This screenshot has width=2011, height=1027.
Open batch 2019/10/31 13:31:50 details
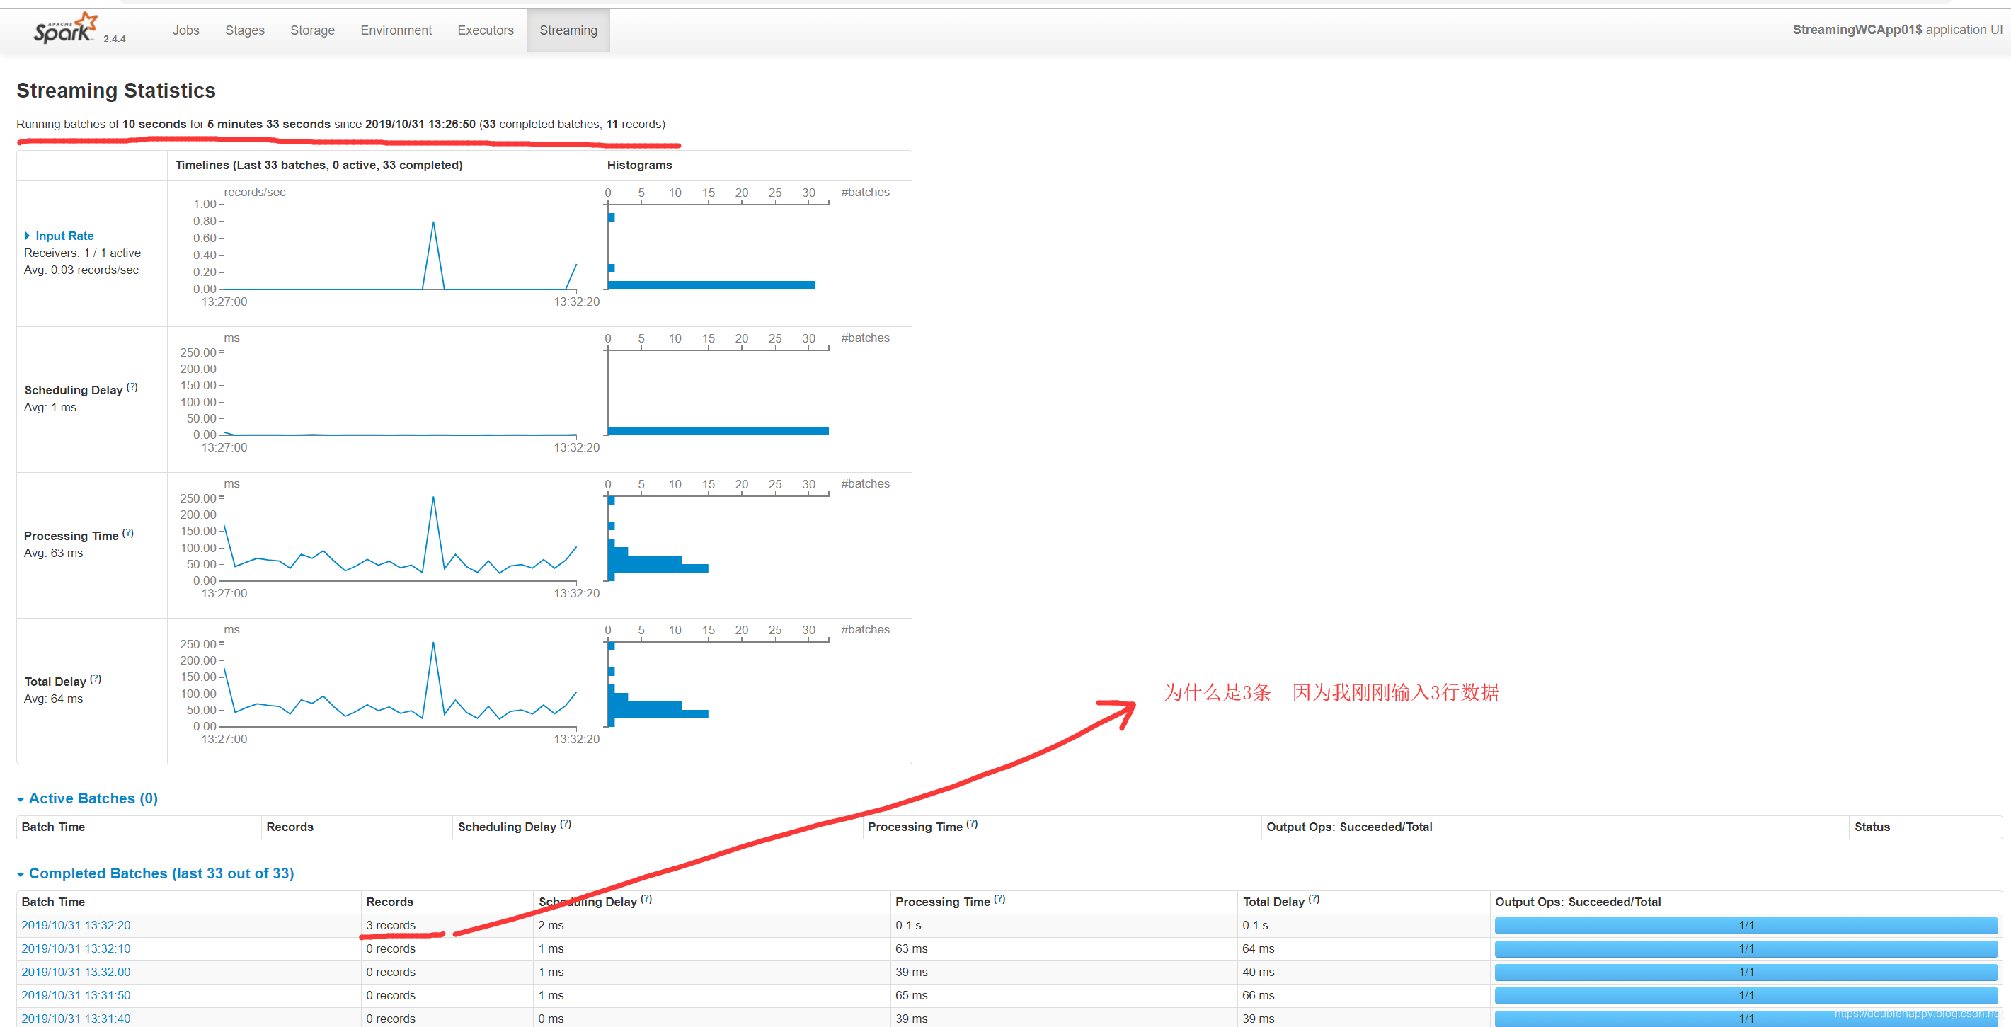[76, 996]
